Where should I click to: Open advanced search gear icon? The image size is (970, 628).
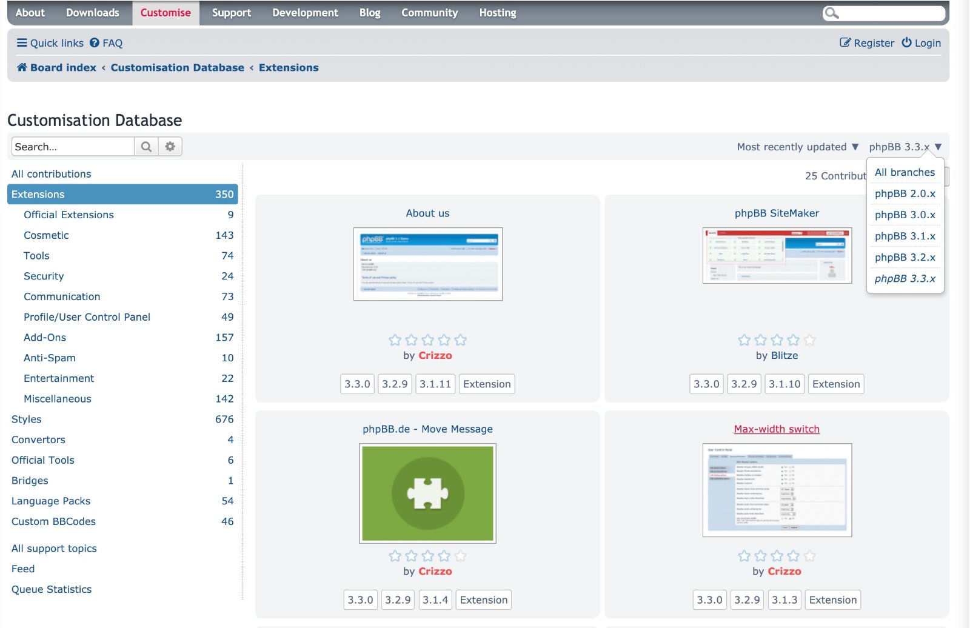pyautogui.click(x=170, y=147)
